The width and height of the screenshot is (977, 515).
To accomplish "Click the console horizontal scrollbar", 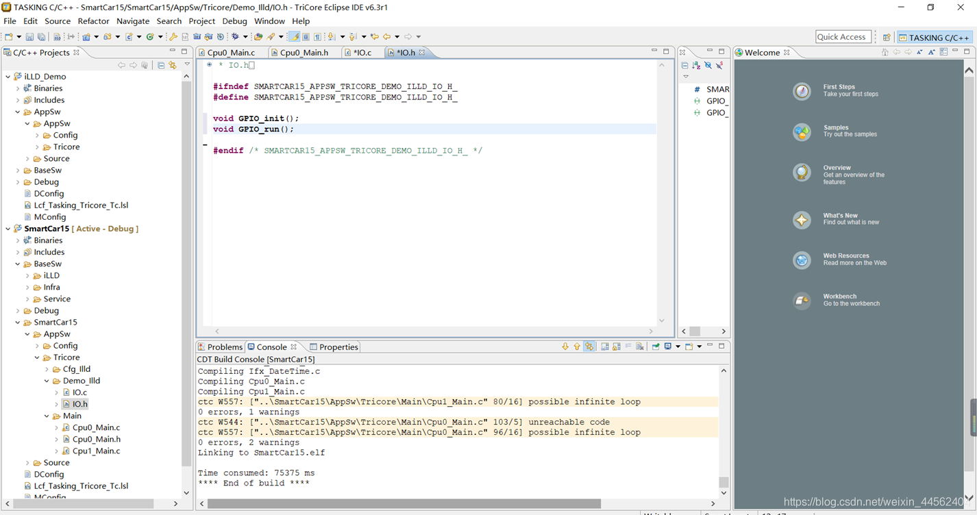I will pos(404,503).
